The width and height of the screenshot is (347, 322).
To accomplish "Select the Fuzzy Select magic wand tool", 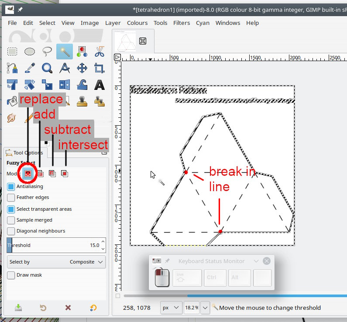I will click(x=65, y=51).
